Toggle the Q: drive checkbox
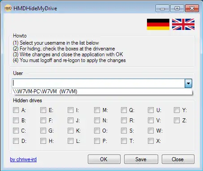Screen dimensions: 203x171 [124, 110]
